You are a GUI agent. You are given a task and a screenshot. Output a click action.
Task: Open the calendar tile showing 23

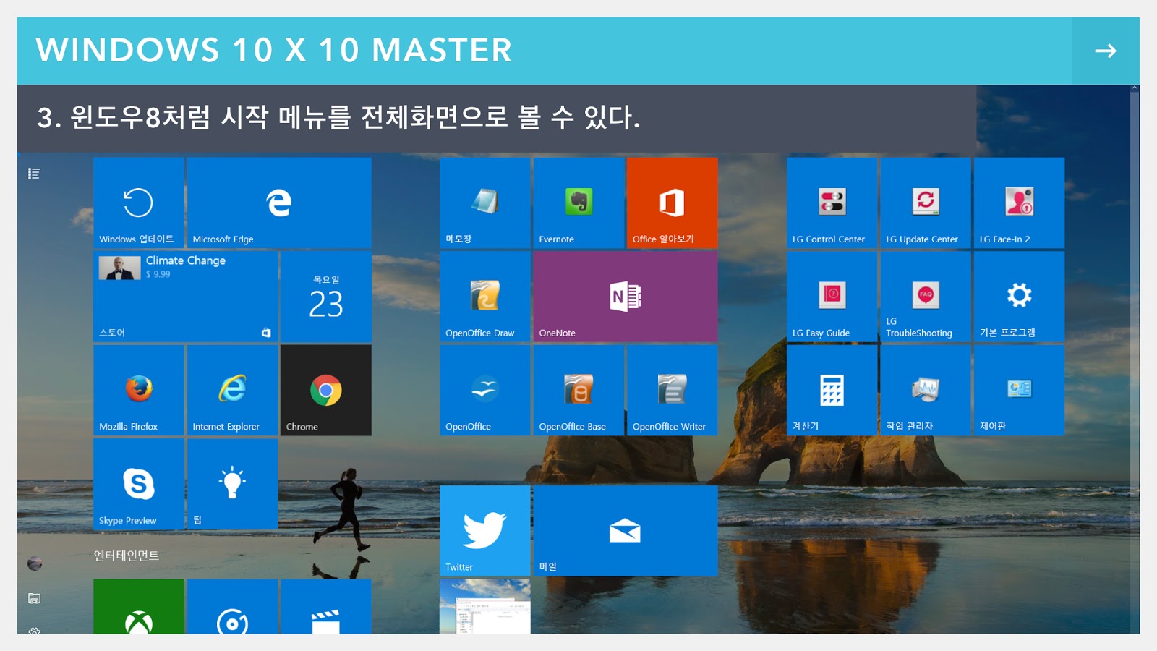tap(326, 297)
